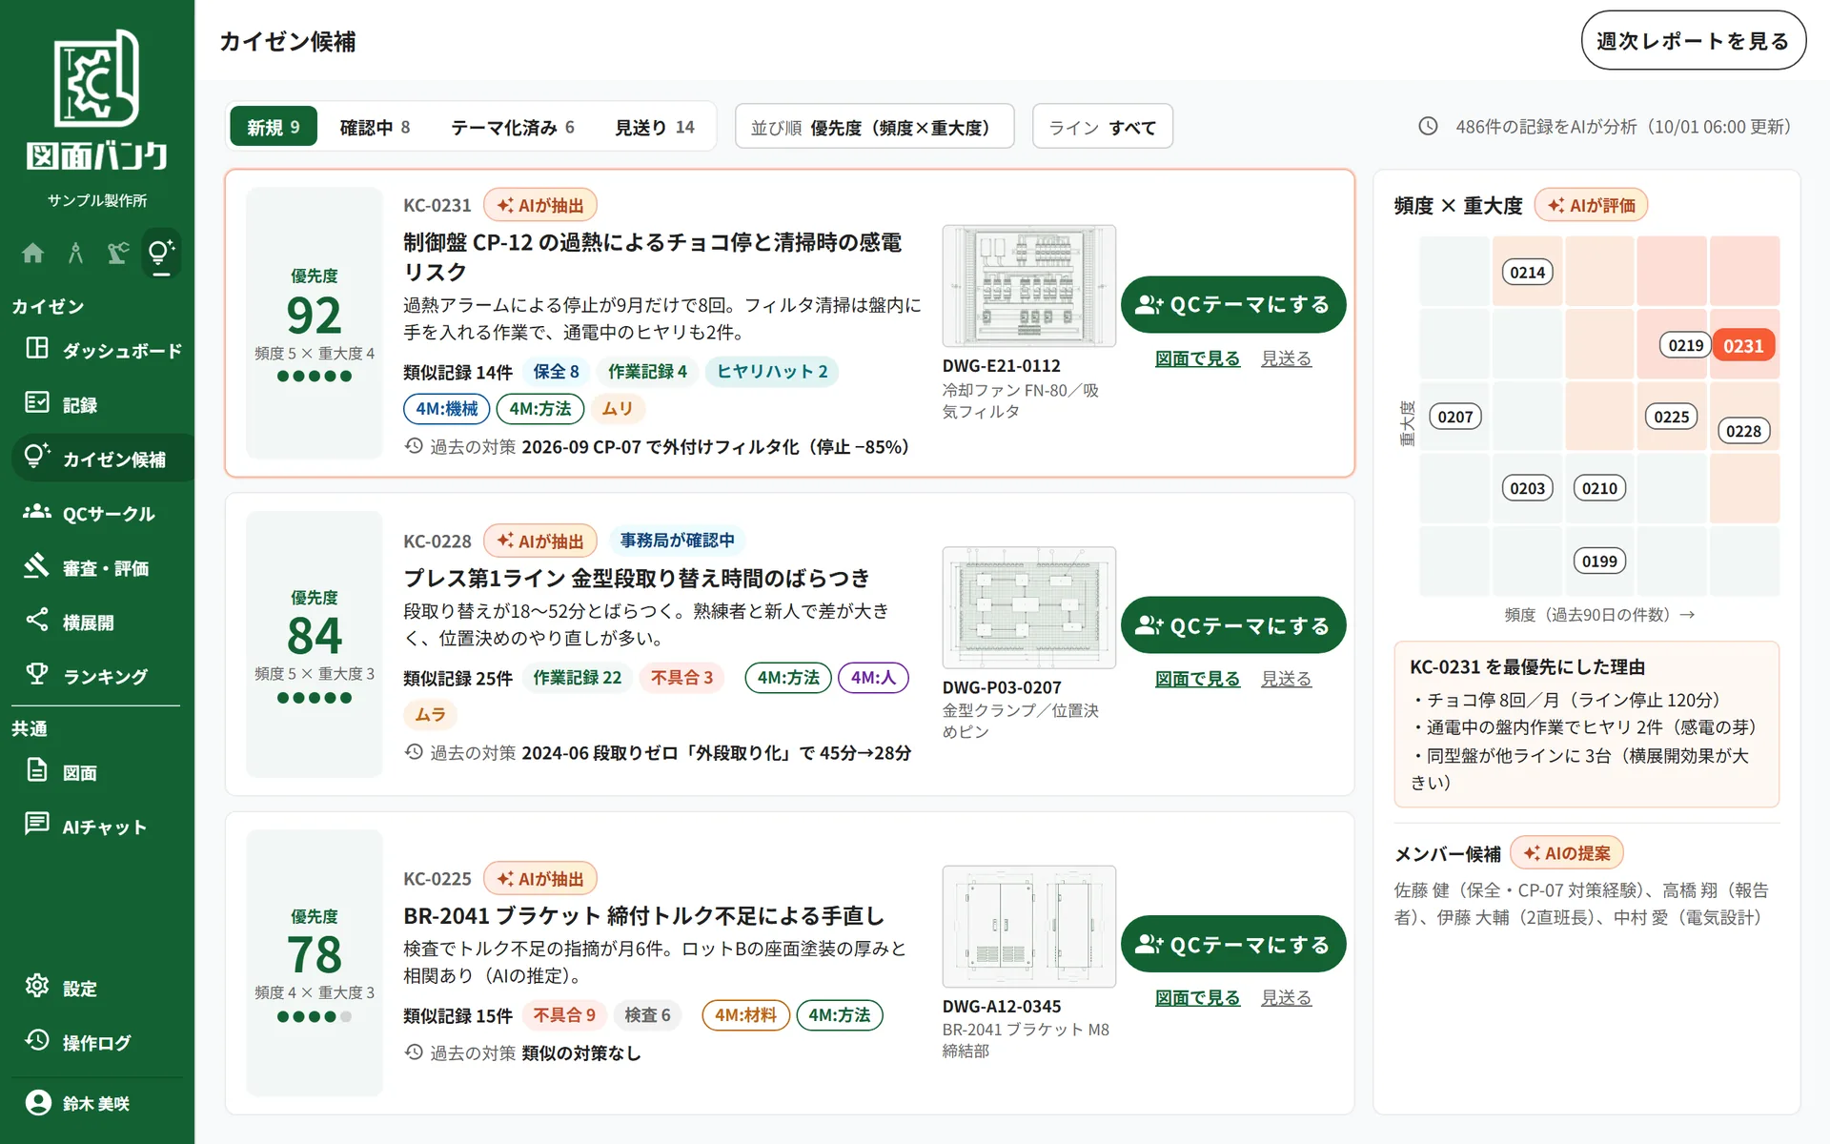The width and height of the screenshot is (1830, 1144).
Task: Click the home icon in the sidebar
Action: [32, 253]
